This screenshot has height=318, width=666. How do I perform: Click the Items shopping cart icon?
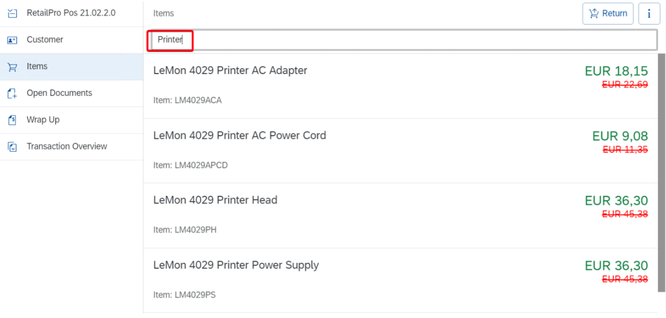[x=12, y=67]
